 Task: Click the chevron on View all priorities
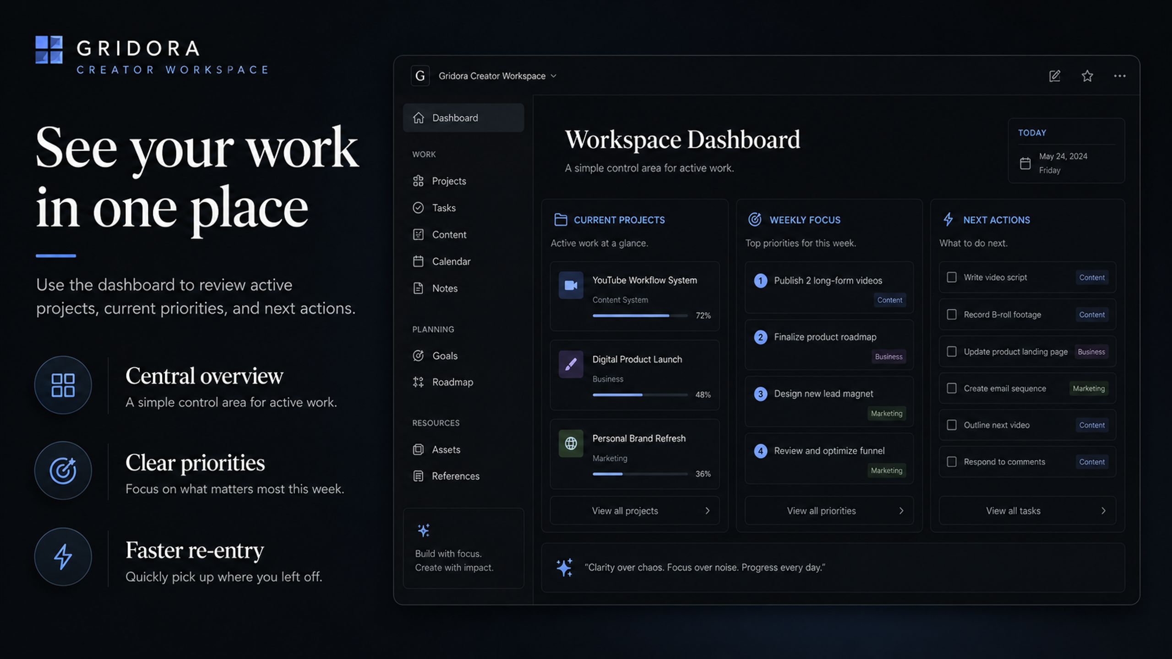coord(901,511)
